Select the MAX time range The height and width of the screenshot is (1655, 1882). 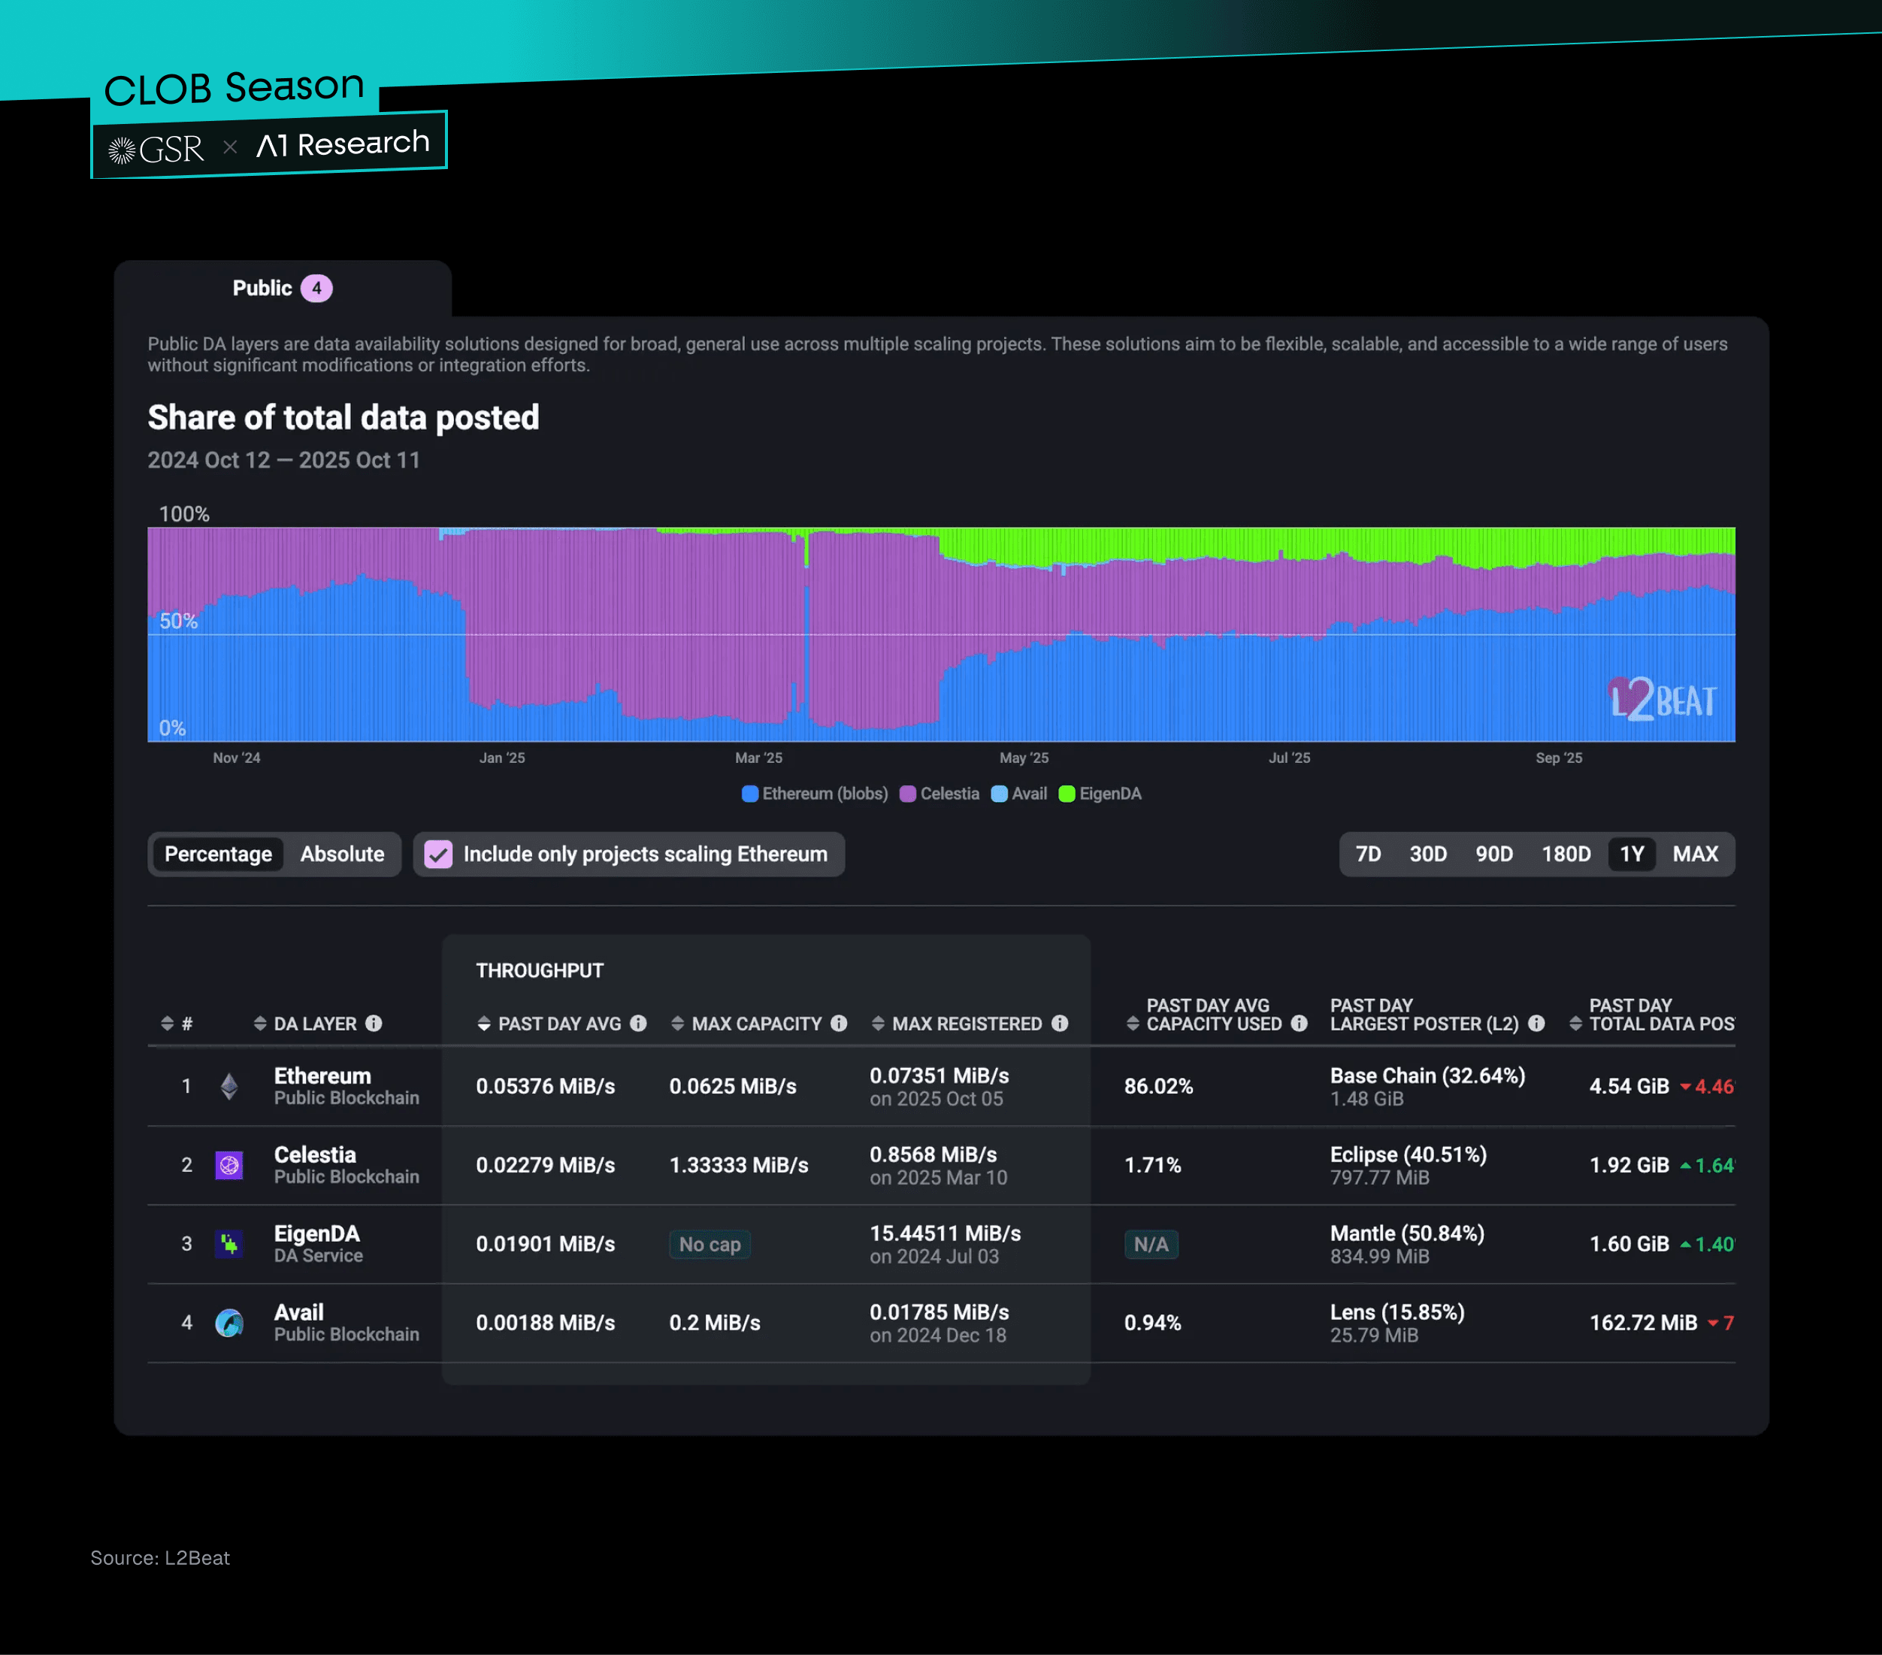click(x=1695, y=855)
